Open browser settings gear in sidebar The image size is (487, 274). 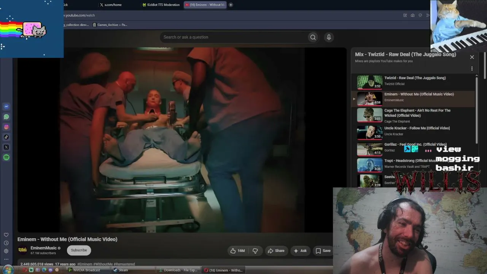[x=6, y=251]
